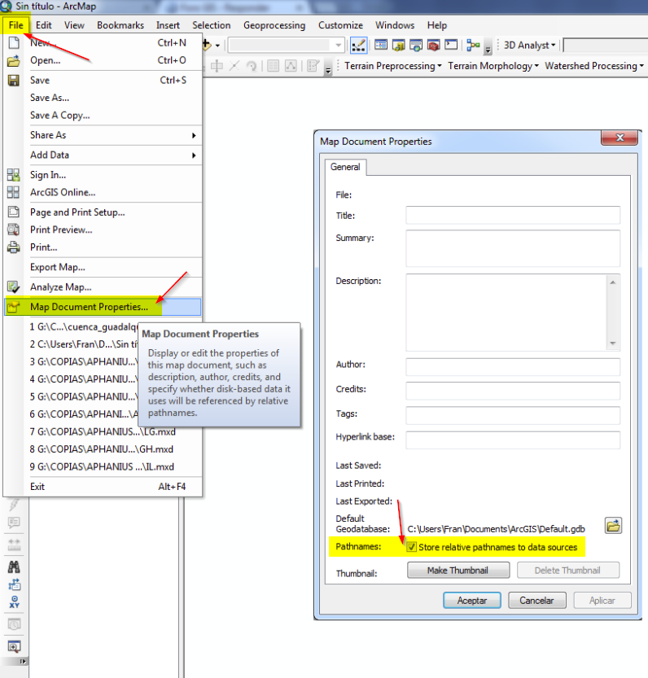The height and width of the screenshot is (678, 648).
Task: Click the Save floppy disk icon
Action: 14,81
